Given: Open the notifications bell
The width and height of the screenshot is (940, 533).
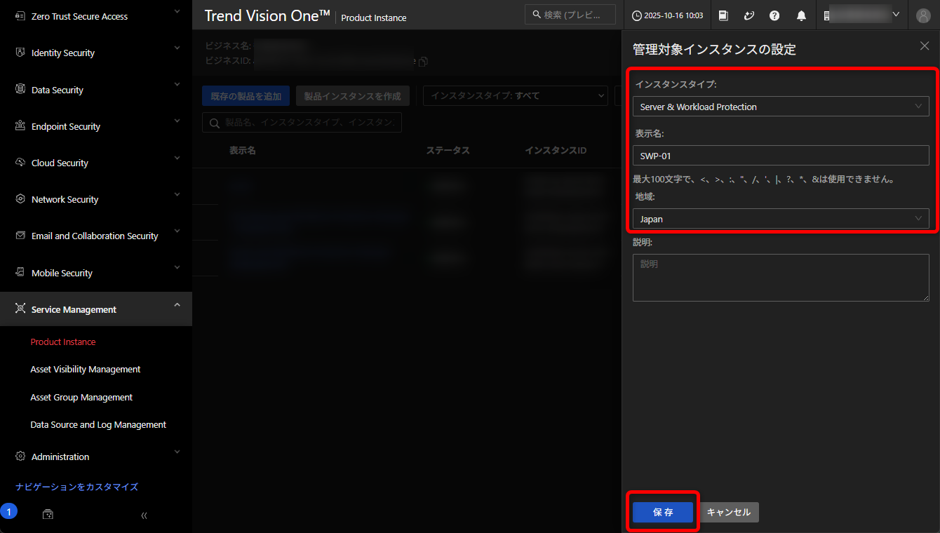Looking at the screenshot, I should click(801, 15).
